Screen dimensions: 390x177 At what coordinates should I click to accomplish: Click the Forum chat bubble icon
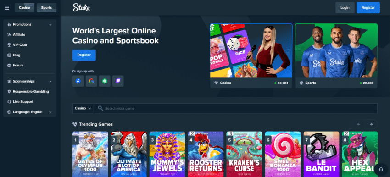[9, 66]
